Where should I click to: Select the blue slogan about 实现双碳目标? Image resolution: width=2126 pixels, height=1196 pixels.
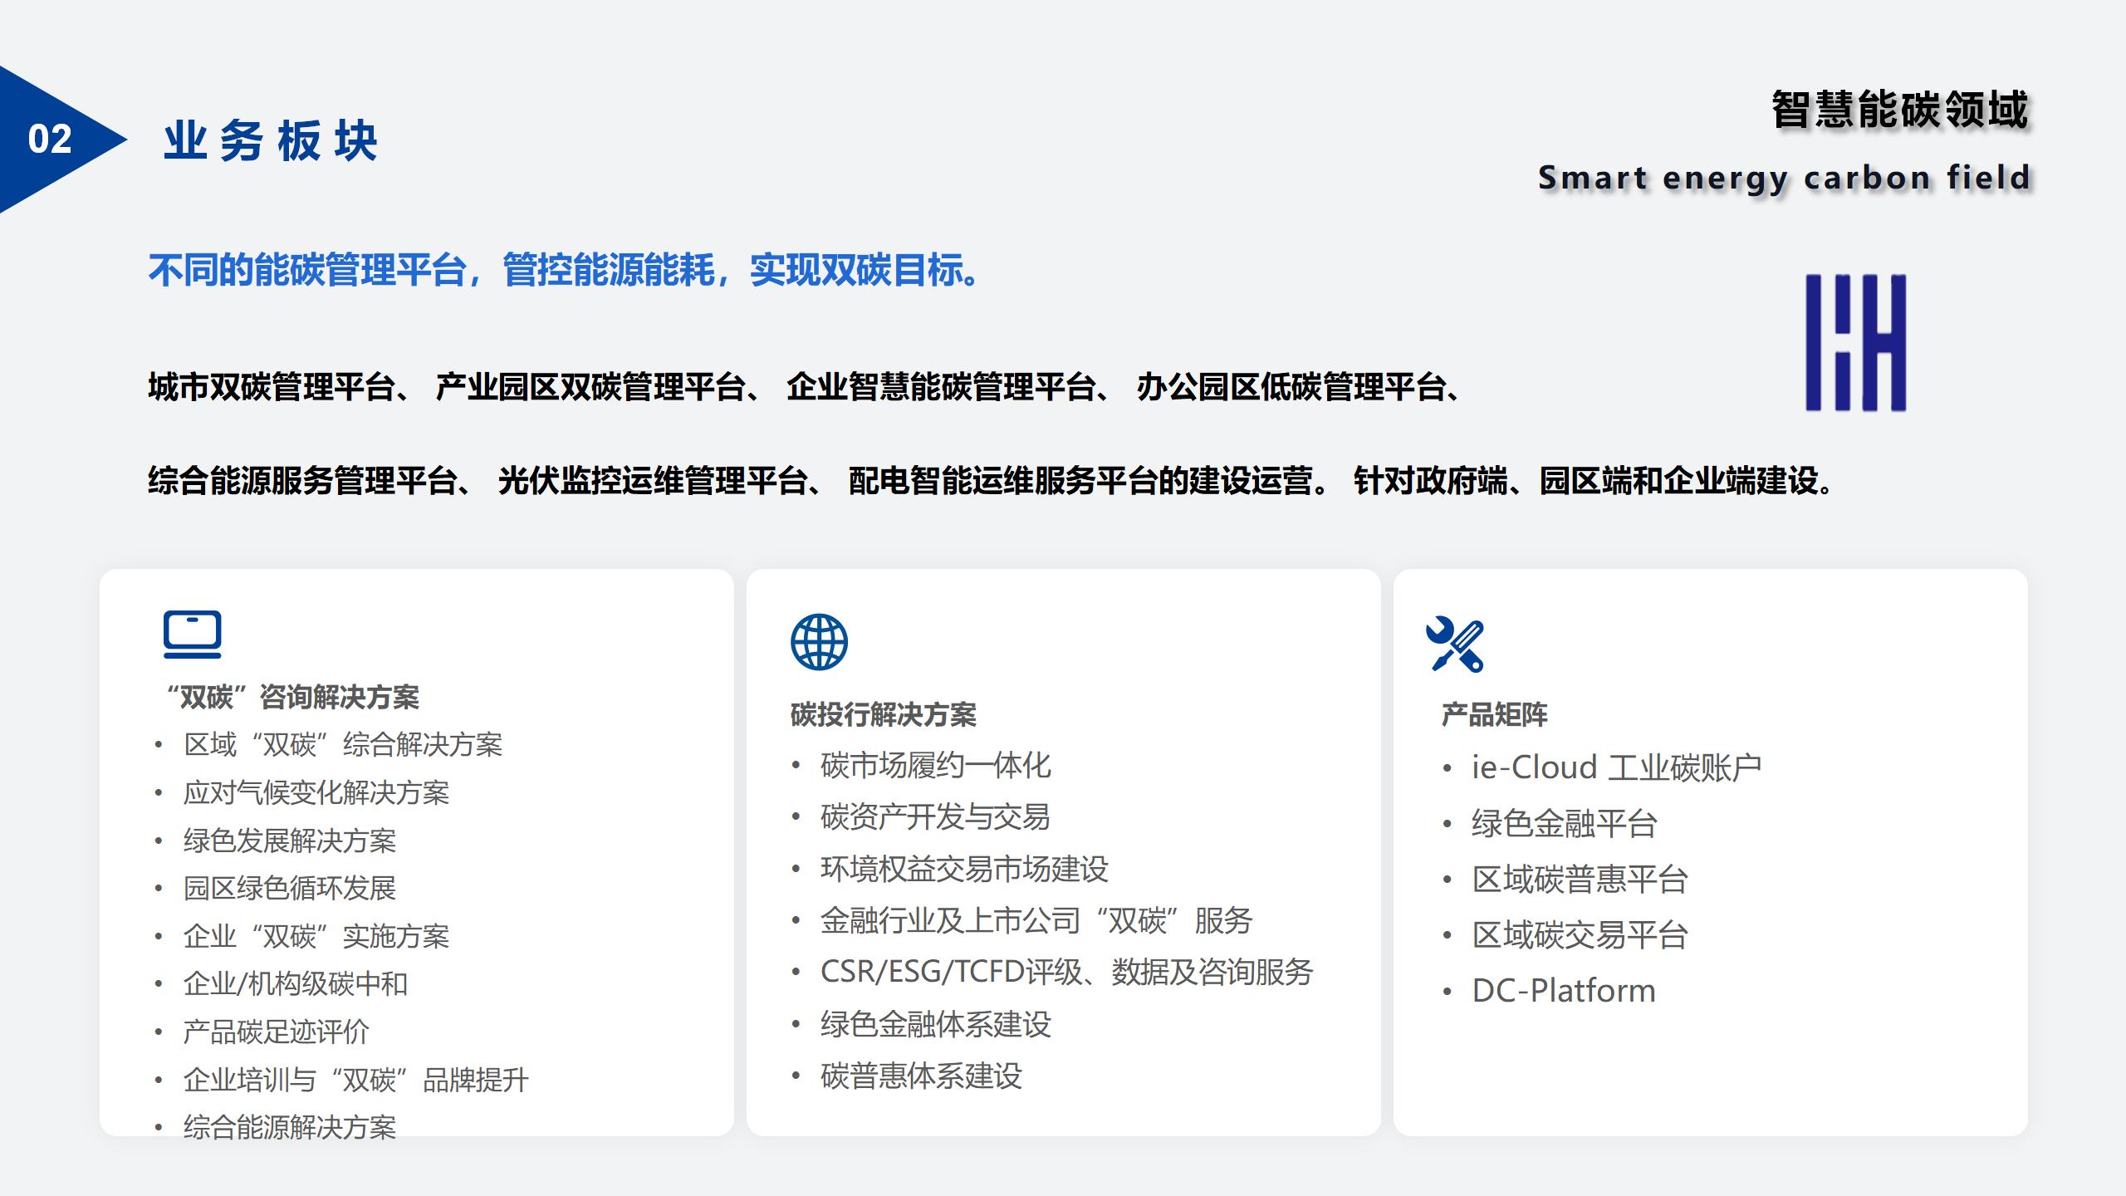click(566, 270)
